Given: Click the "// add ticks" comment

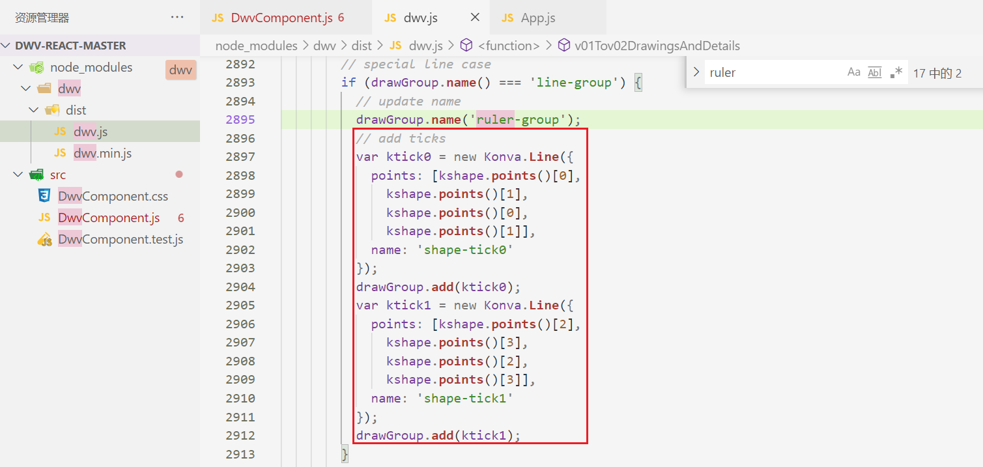Looking at the screenshot, I should pyautogui.click(x=401, y=138).
